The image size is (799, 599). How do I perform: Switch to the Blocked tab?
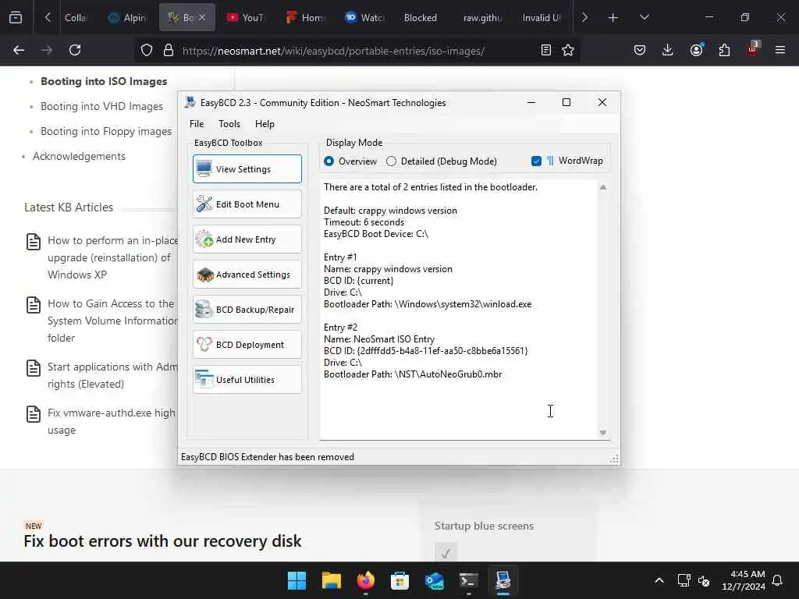pos(421,18)
